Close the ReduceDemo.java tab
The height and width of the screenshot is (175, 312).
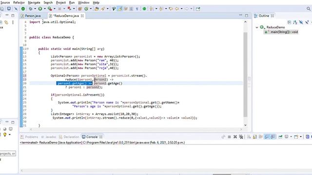(x=82, y=16)
